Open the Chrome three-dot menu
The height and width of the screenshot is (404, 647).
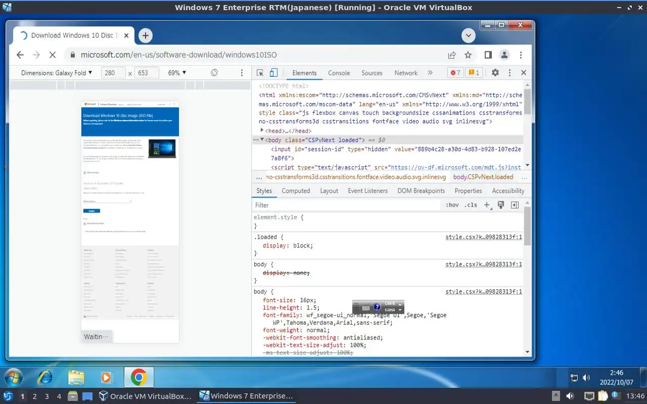pos(521,55)
